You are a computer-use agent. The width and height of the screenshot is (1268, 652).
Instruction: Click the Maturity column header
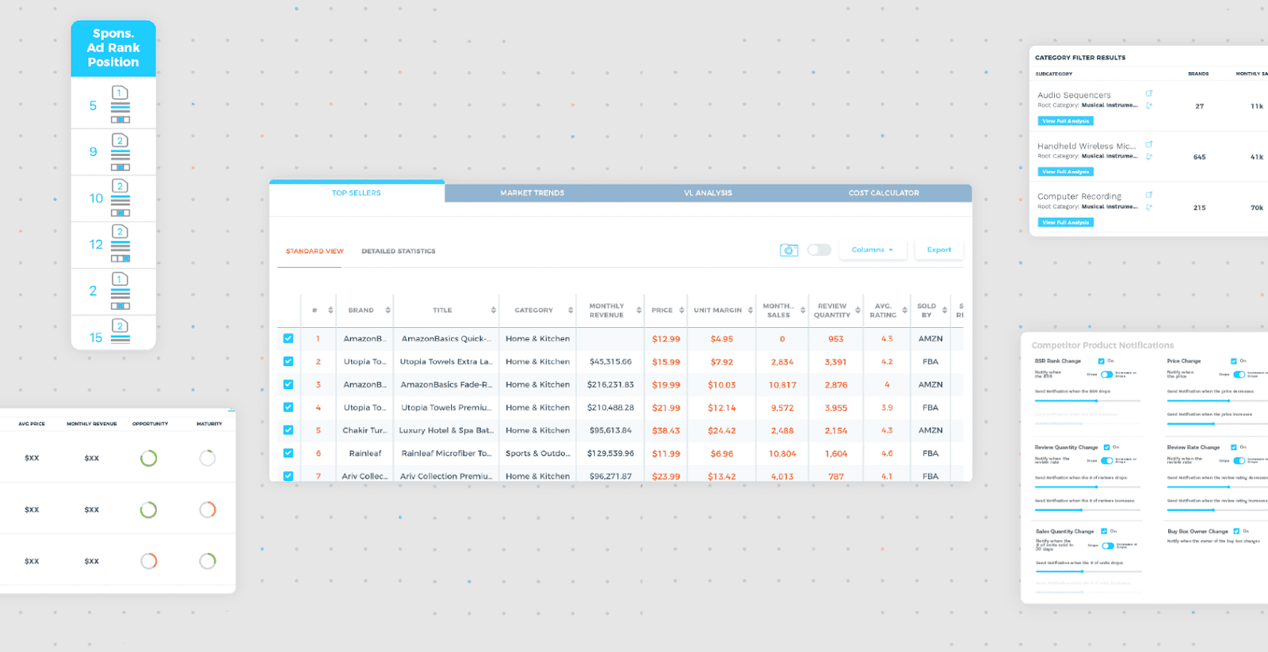pyautogui.click(x=209, y=424)
